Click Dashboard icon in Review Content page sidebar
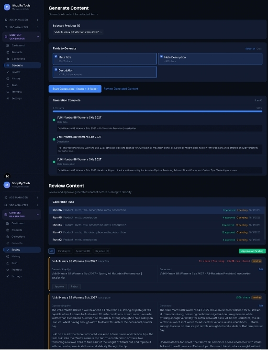The image size is (268, 350). (x=8, y=223)
